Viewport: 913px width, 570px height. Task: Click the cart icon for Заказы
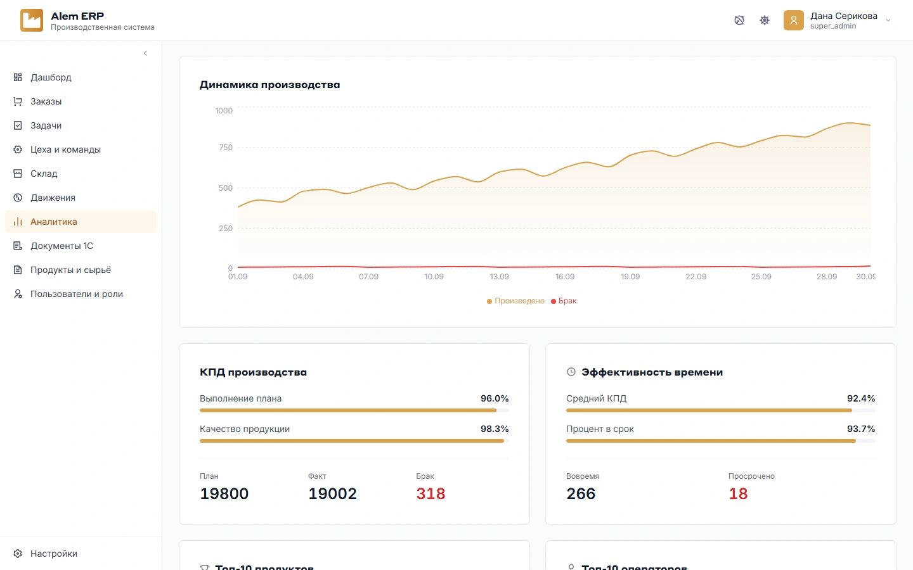pos(18,101)
